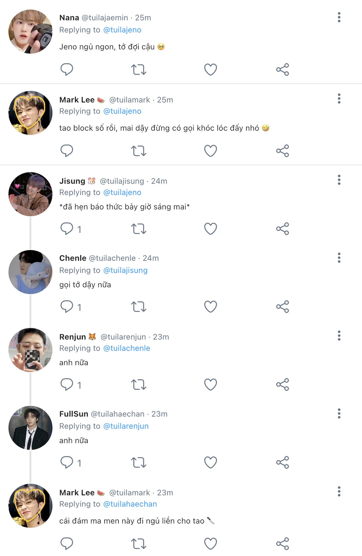Reply to FullSun's tweet

pyautogui.click(x=67, y=462)
